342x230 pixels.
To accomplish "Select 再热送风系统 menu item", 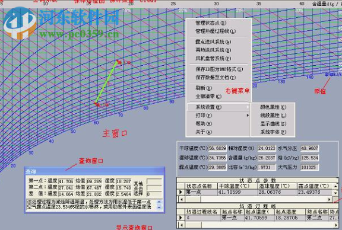I will [x=213, y=50].
